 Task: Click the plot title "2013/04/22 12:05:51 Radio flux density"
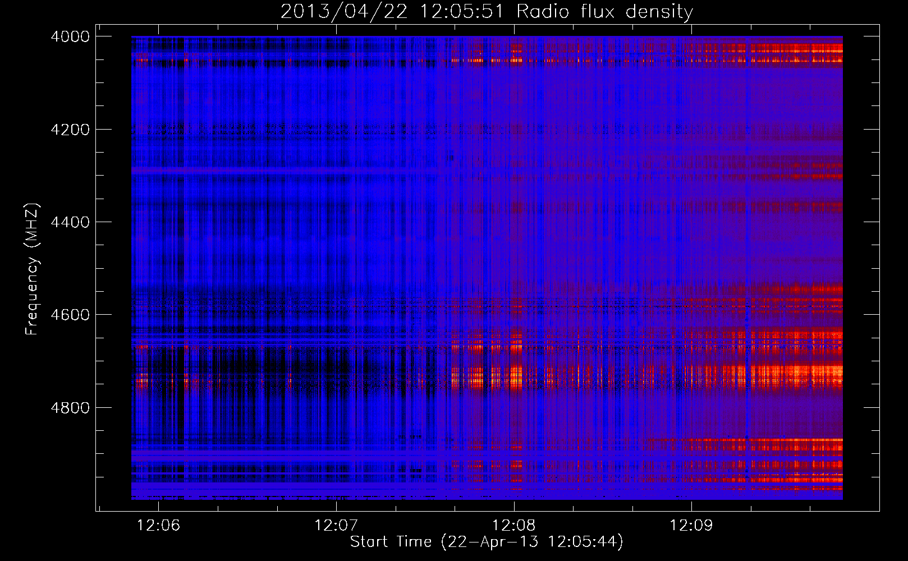click(x=487, y=12)
